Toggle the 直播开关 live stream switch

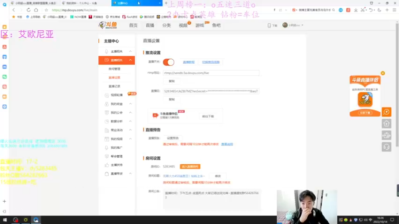(169, 62)
